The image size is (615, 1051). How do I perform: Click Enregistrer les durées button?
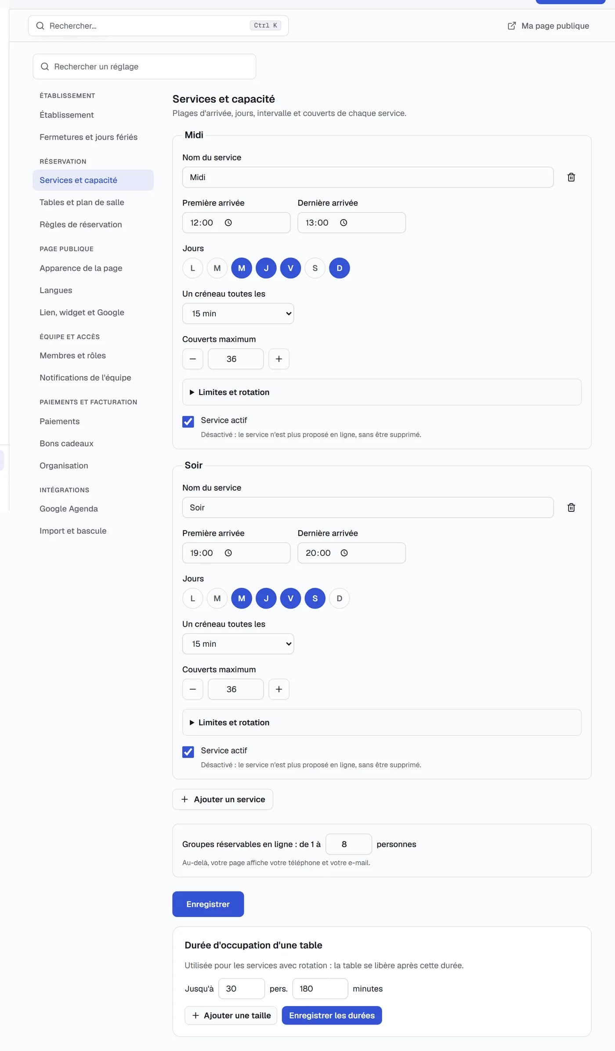(x=332, y=1016)
